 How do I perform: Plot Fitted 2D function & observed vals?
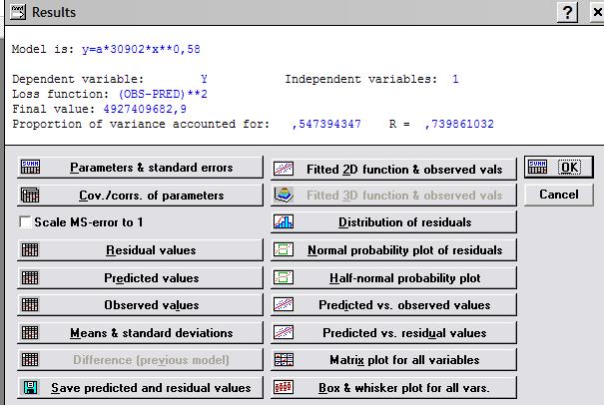(392, 169)
